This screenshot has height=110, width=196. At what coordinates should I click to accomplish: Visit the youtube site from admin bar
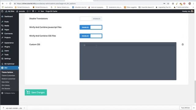21,11
